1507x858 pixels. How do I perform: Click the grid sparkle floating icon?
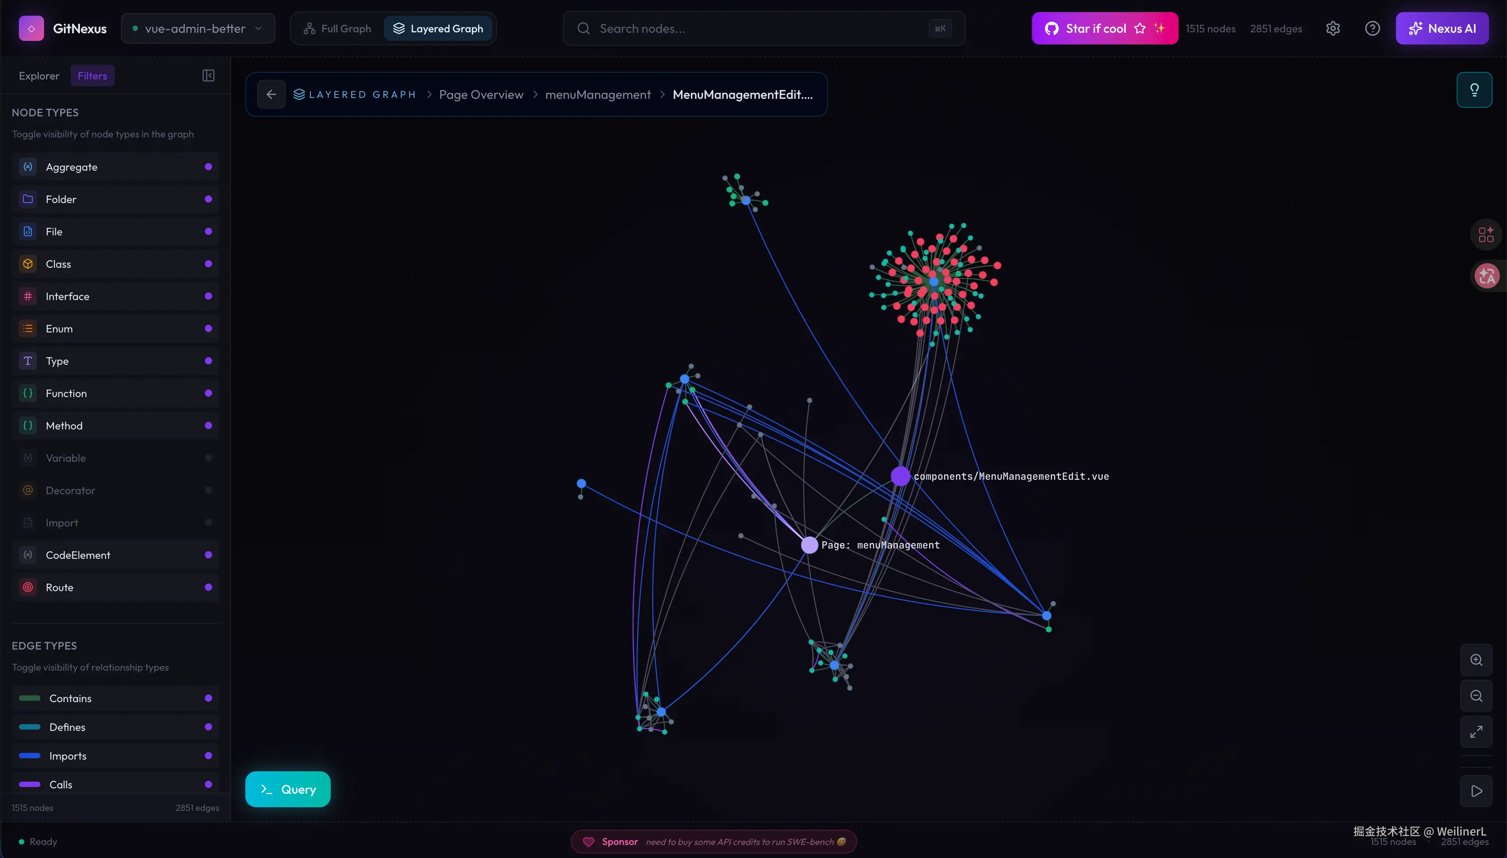(1486, 235)
